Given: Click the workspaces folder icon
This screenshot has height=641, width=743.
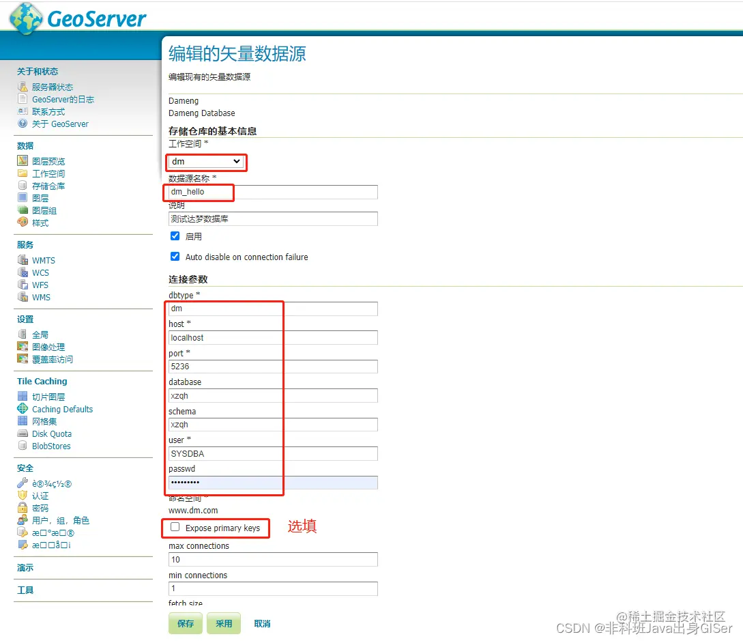Looking at the screenshot, I should point(23,173).
